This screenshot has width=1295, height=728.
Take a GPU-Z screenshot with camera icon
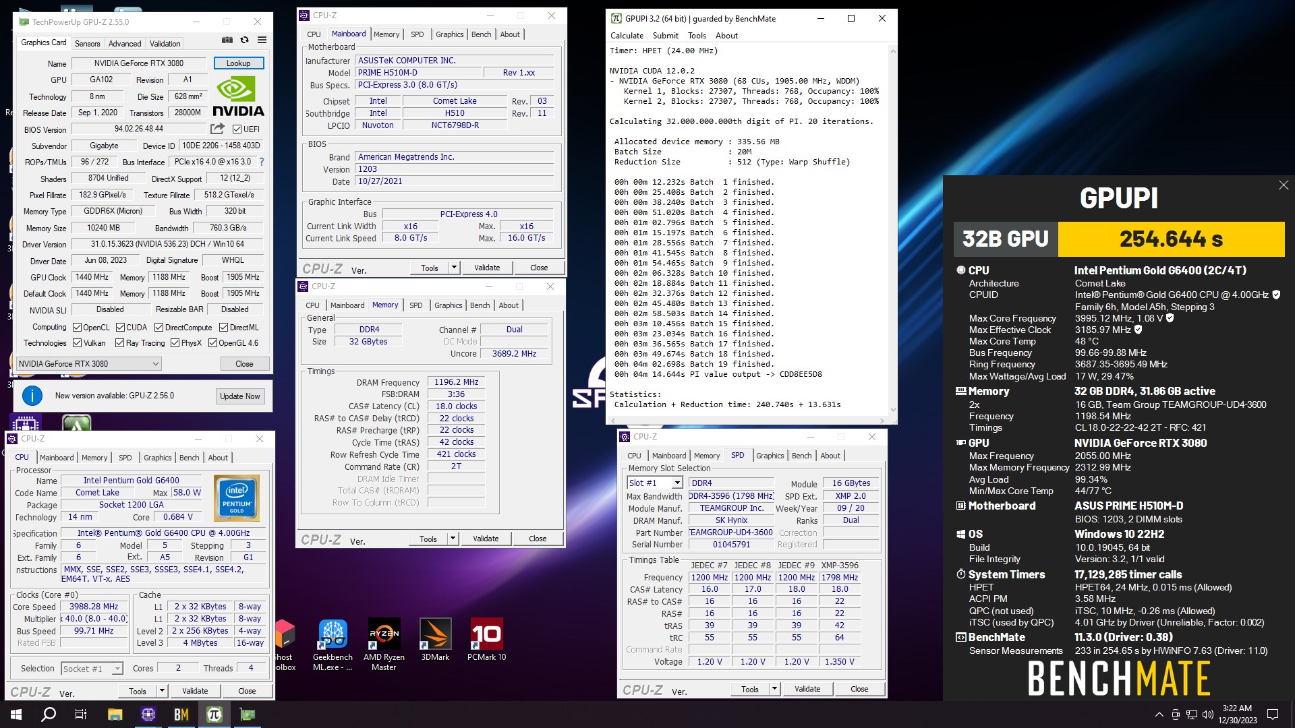coord(227,40)
